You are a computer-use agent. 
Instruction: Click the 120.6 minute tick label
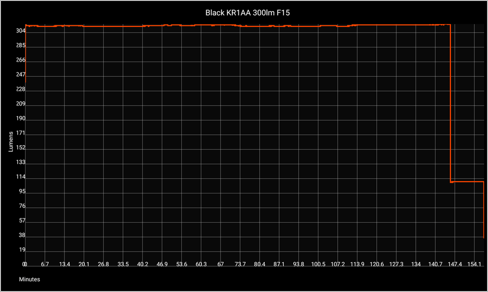tap(377, 265)
